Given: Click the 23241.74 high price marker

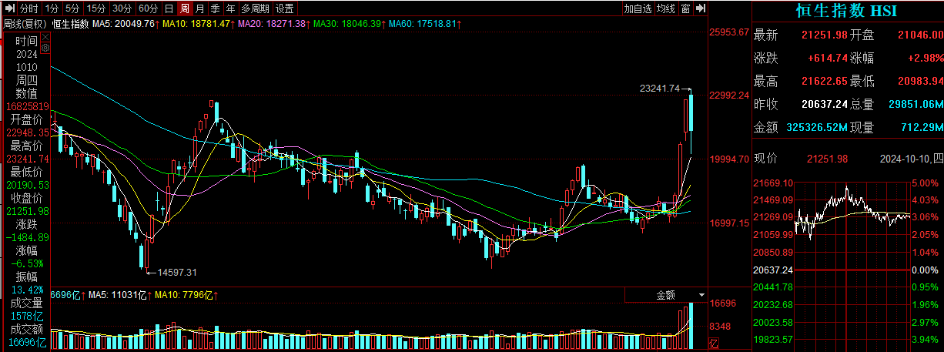Looking at the screenshot, I should tap(660, 89).
